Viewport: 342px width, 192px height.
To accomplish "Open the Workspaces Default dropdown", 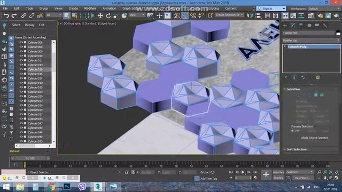I will (x=324, y=9).
